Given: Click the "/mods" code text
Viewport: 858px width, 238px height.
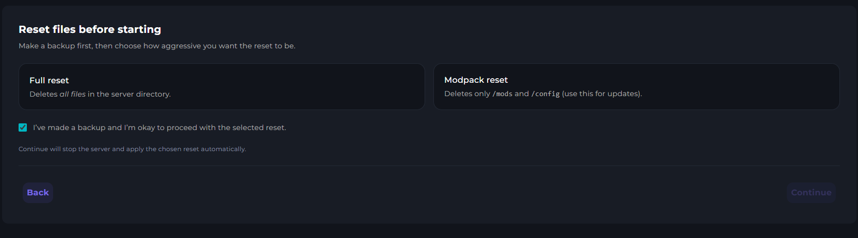Looking at the screenshot, I should click(x=503, y=94).
